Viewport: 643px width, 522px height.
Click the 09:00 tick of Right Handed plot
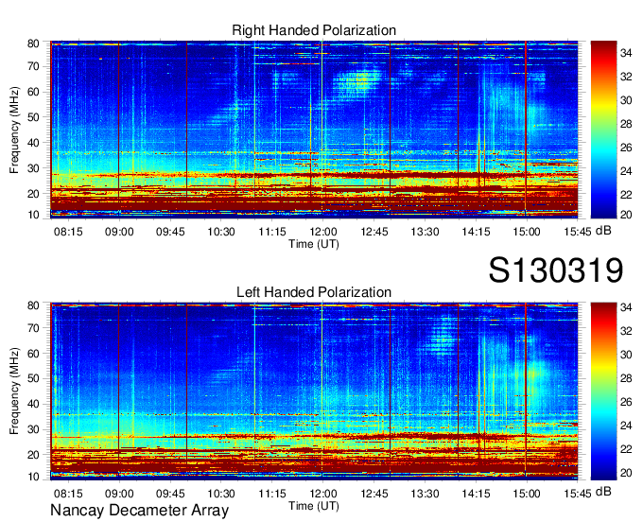pyautogui.click(x=119, y=232)
